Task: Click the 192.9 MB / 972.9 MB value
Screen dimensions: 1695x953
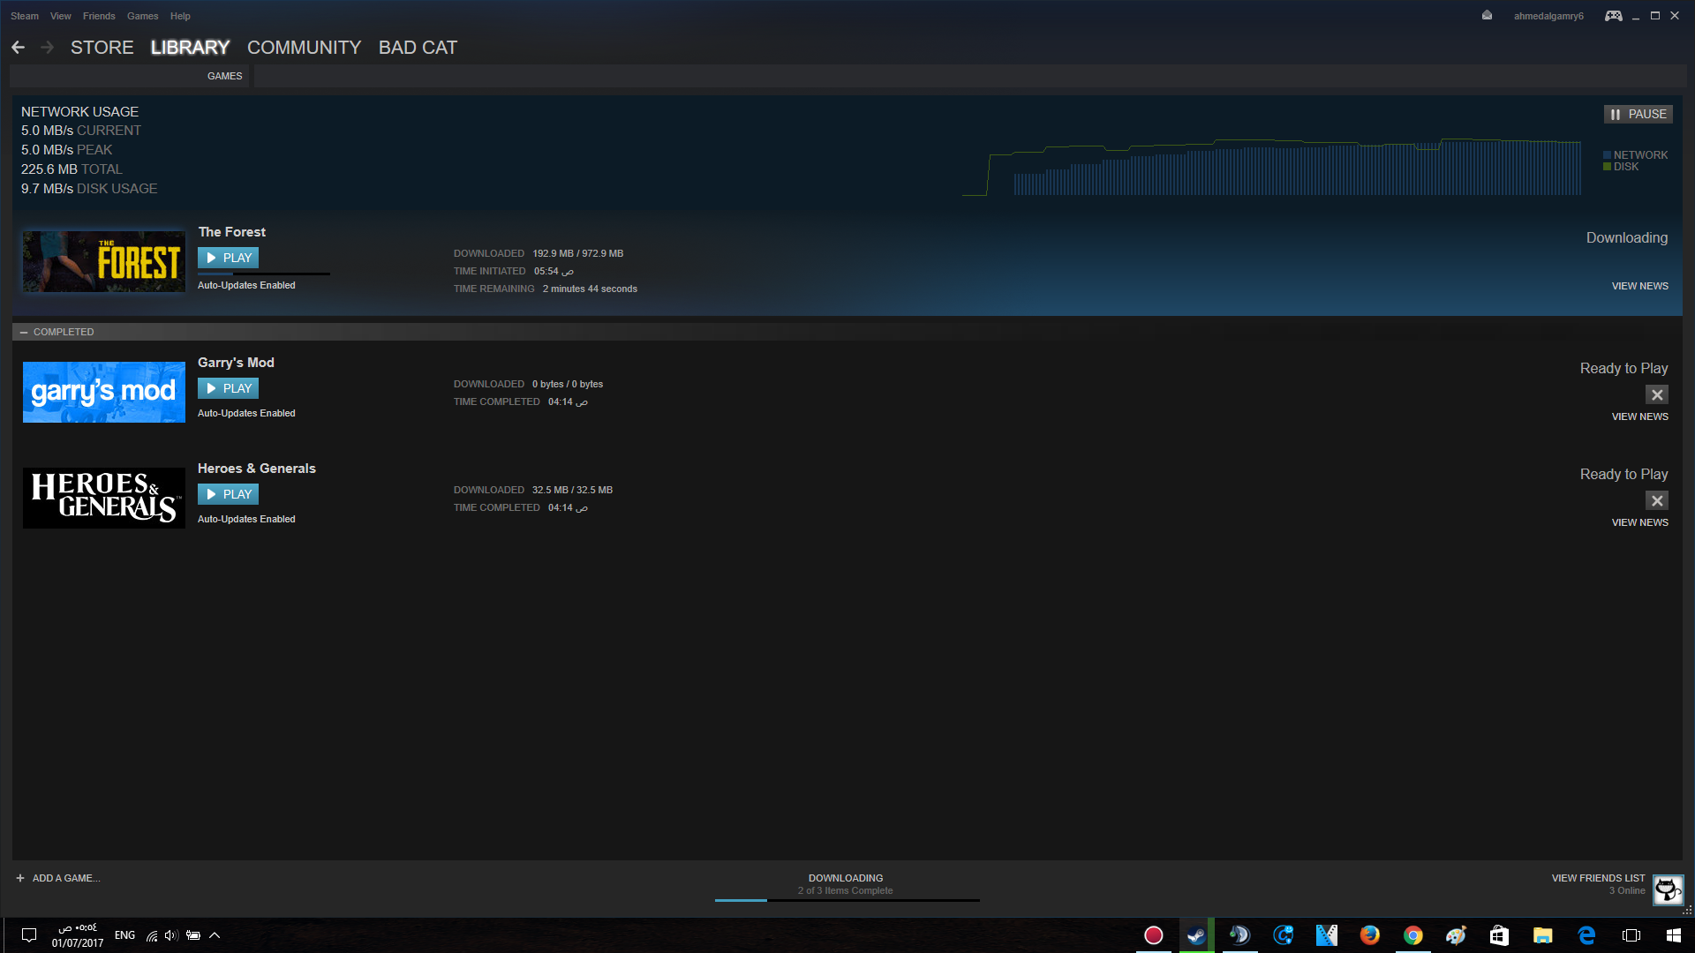Action: (577, 253)
